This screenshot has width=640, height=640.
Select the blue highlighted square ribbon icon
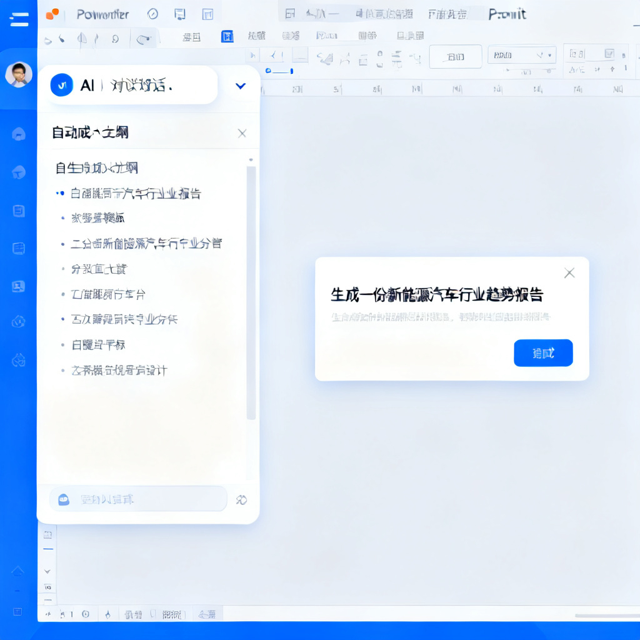tap(227, 36)
